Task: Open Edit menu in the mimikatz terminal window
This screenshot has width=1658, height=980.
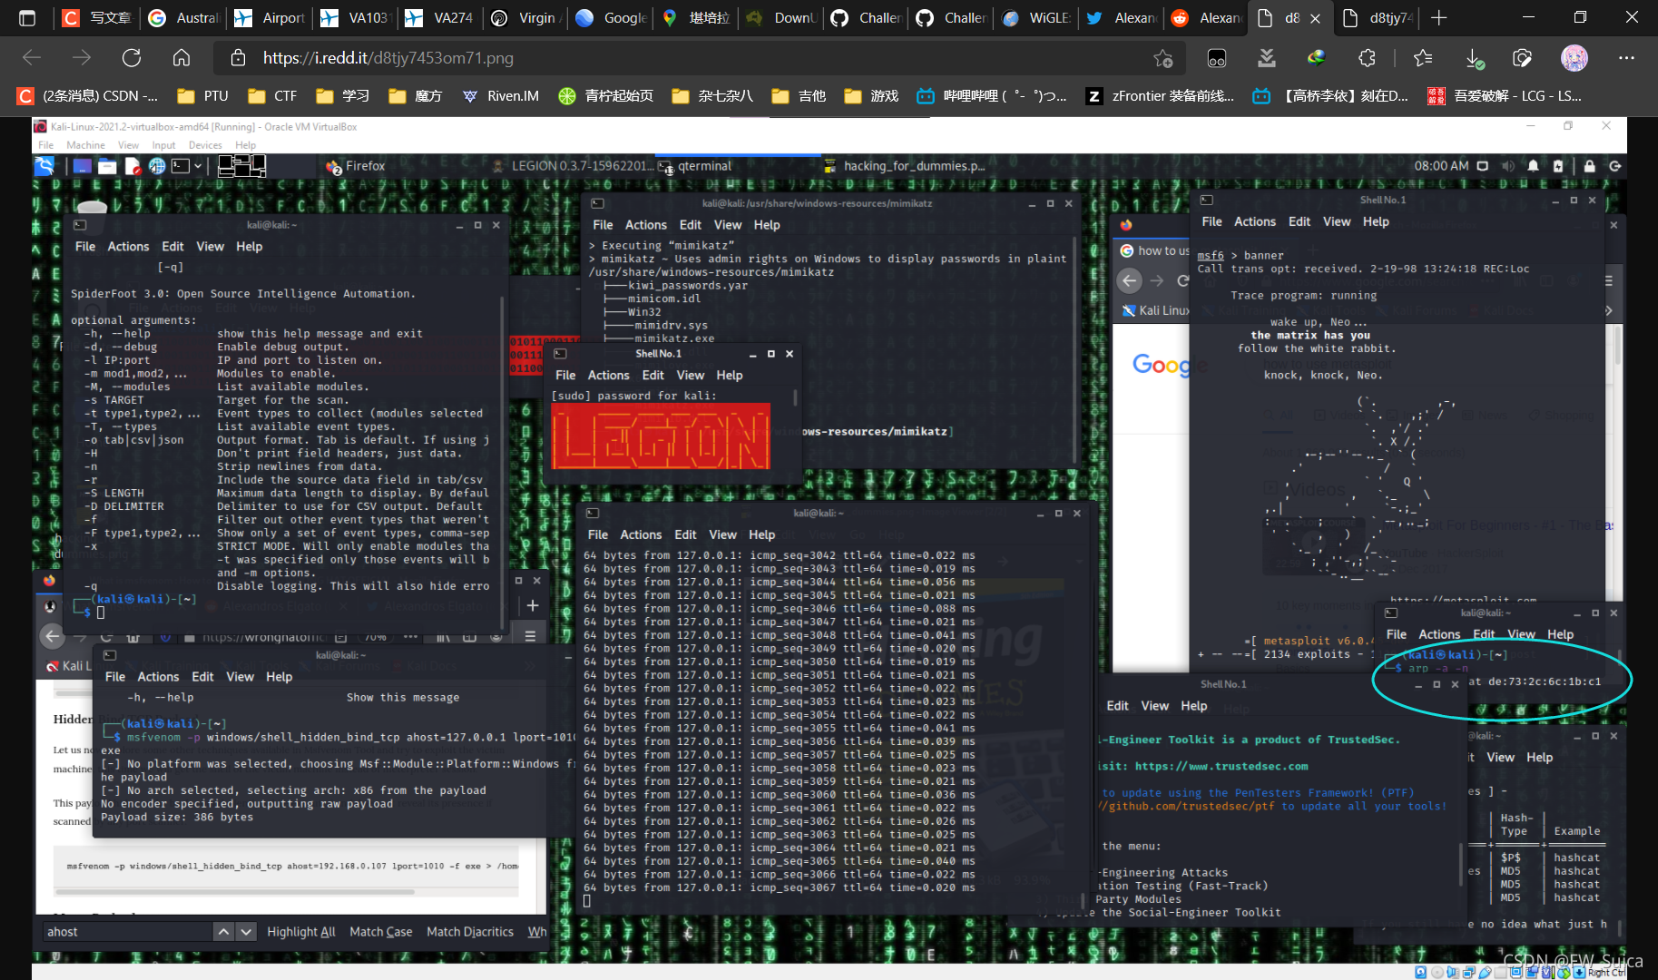Action: click(691, 225)
